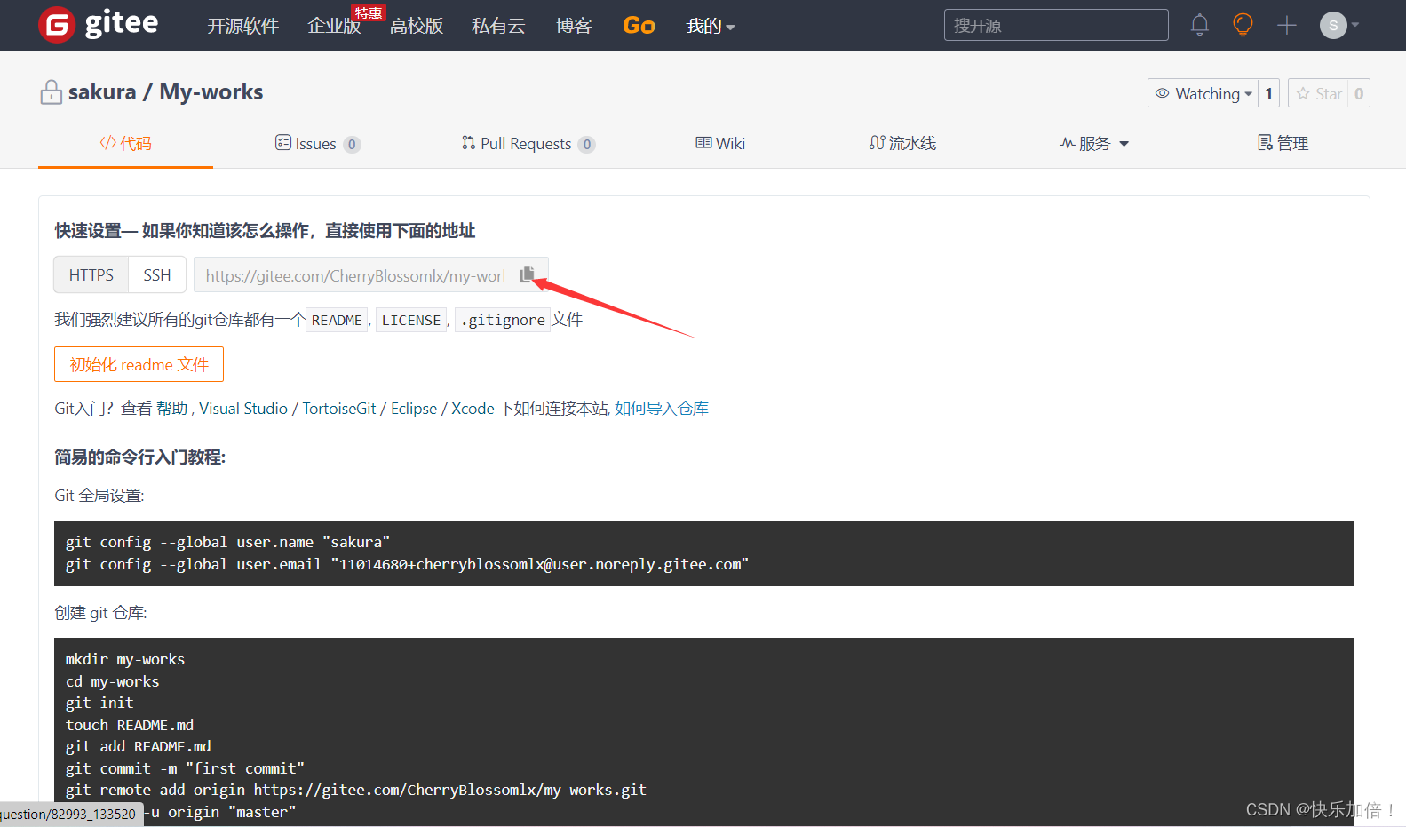Image resolution: width=1406 pixels, height=827 pixels.
Task: Open the Pull Requests tab
Action: [528, 143]
